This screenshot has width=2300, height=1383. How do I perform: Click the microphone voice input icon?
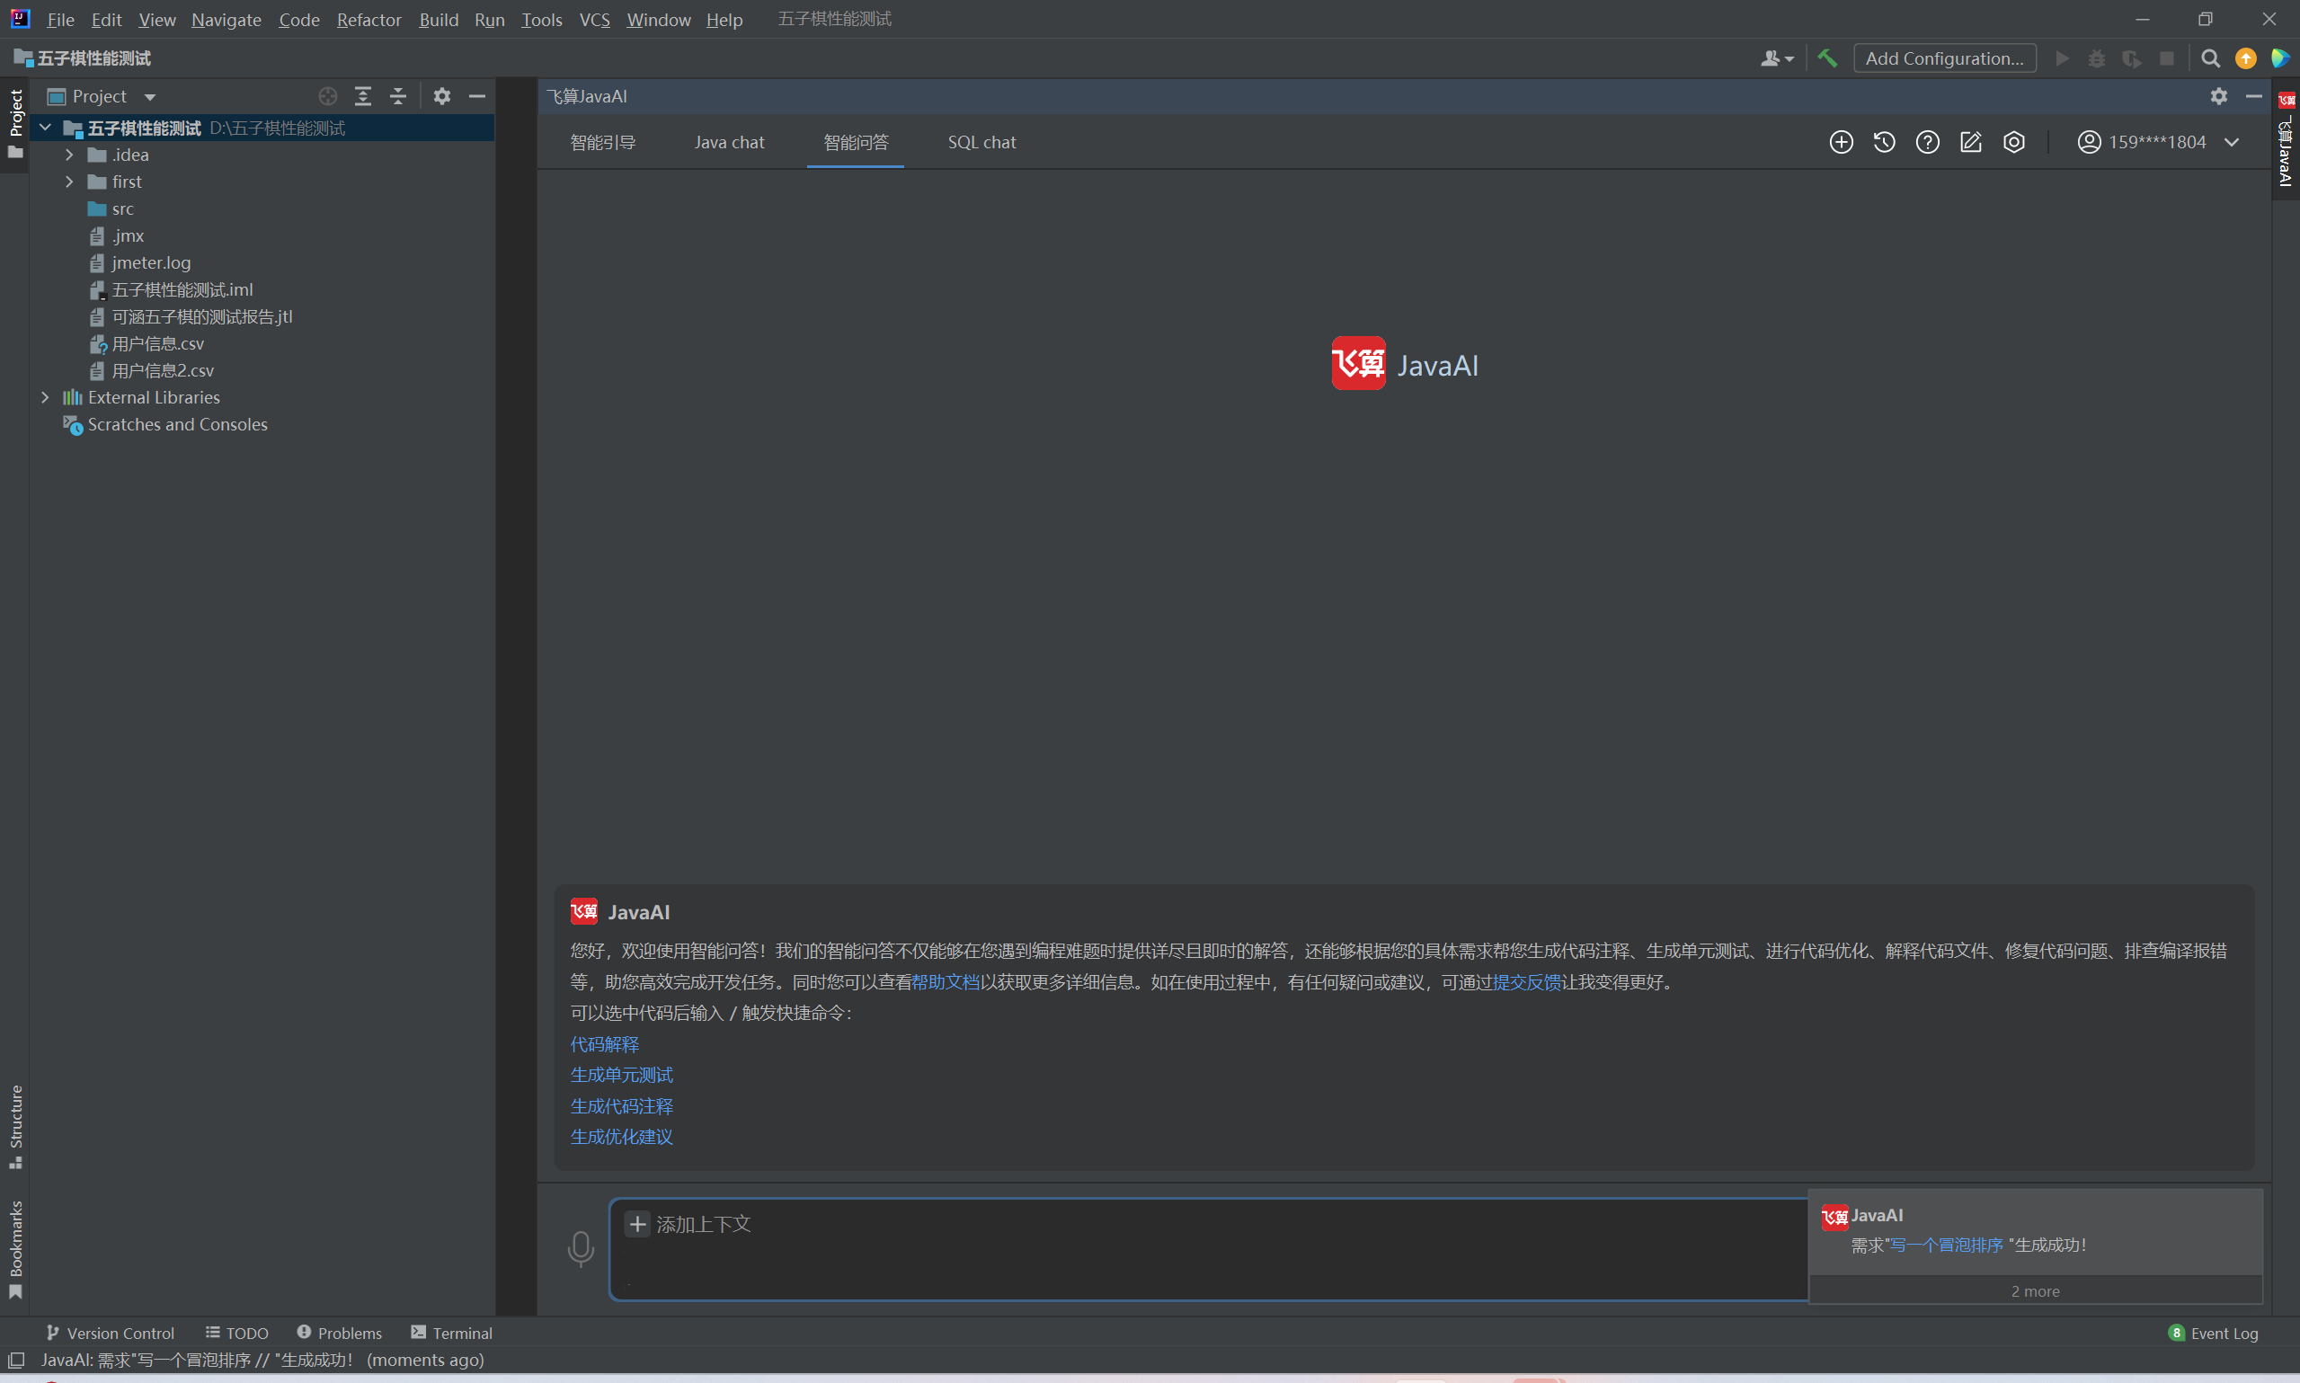click(x=581, y=1248)
